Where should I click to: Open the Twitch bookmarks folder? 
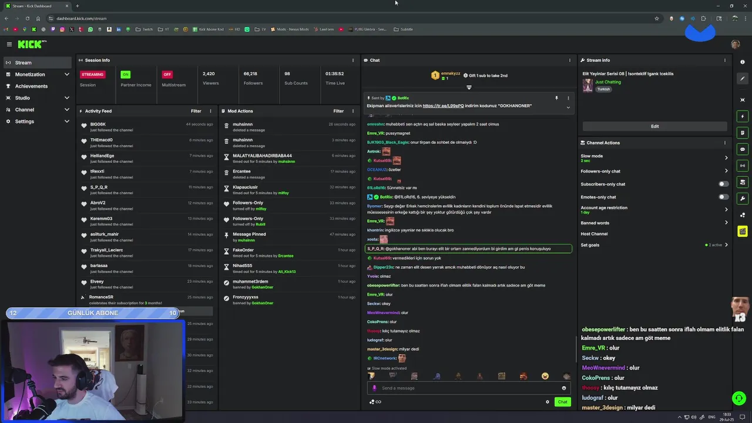(144, 29)
